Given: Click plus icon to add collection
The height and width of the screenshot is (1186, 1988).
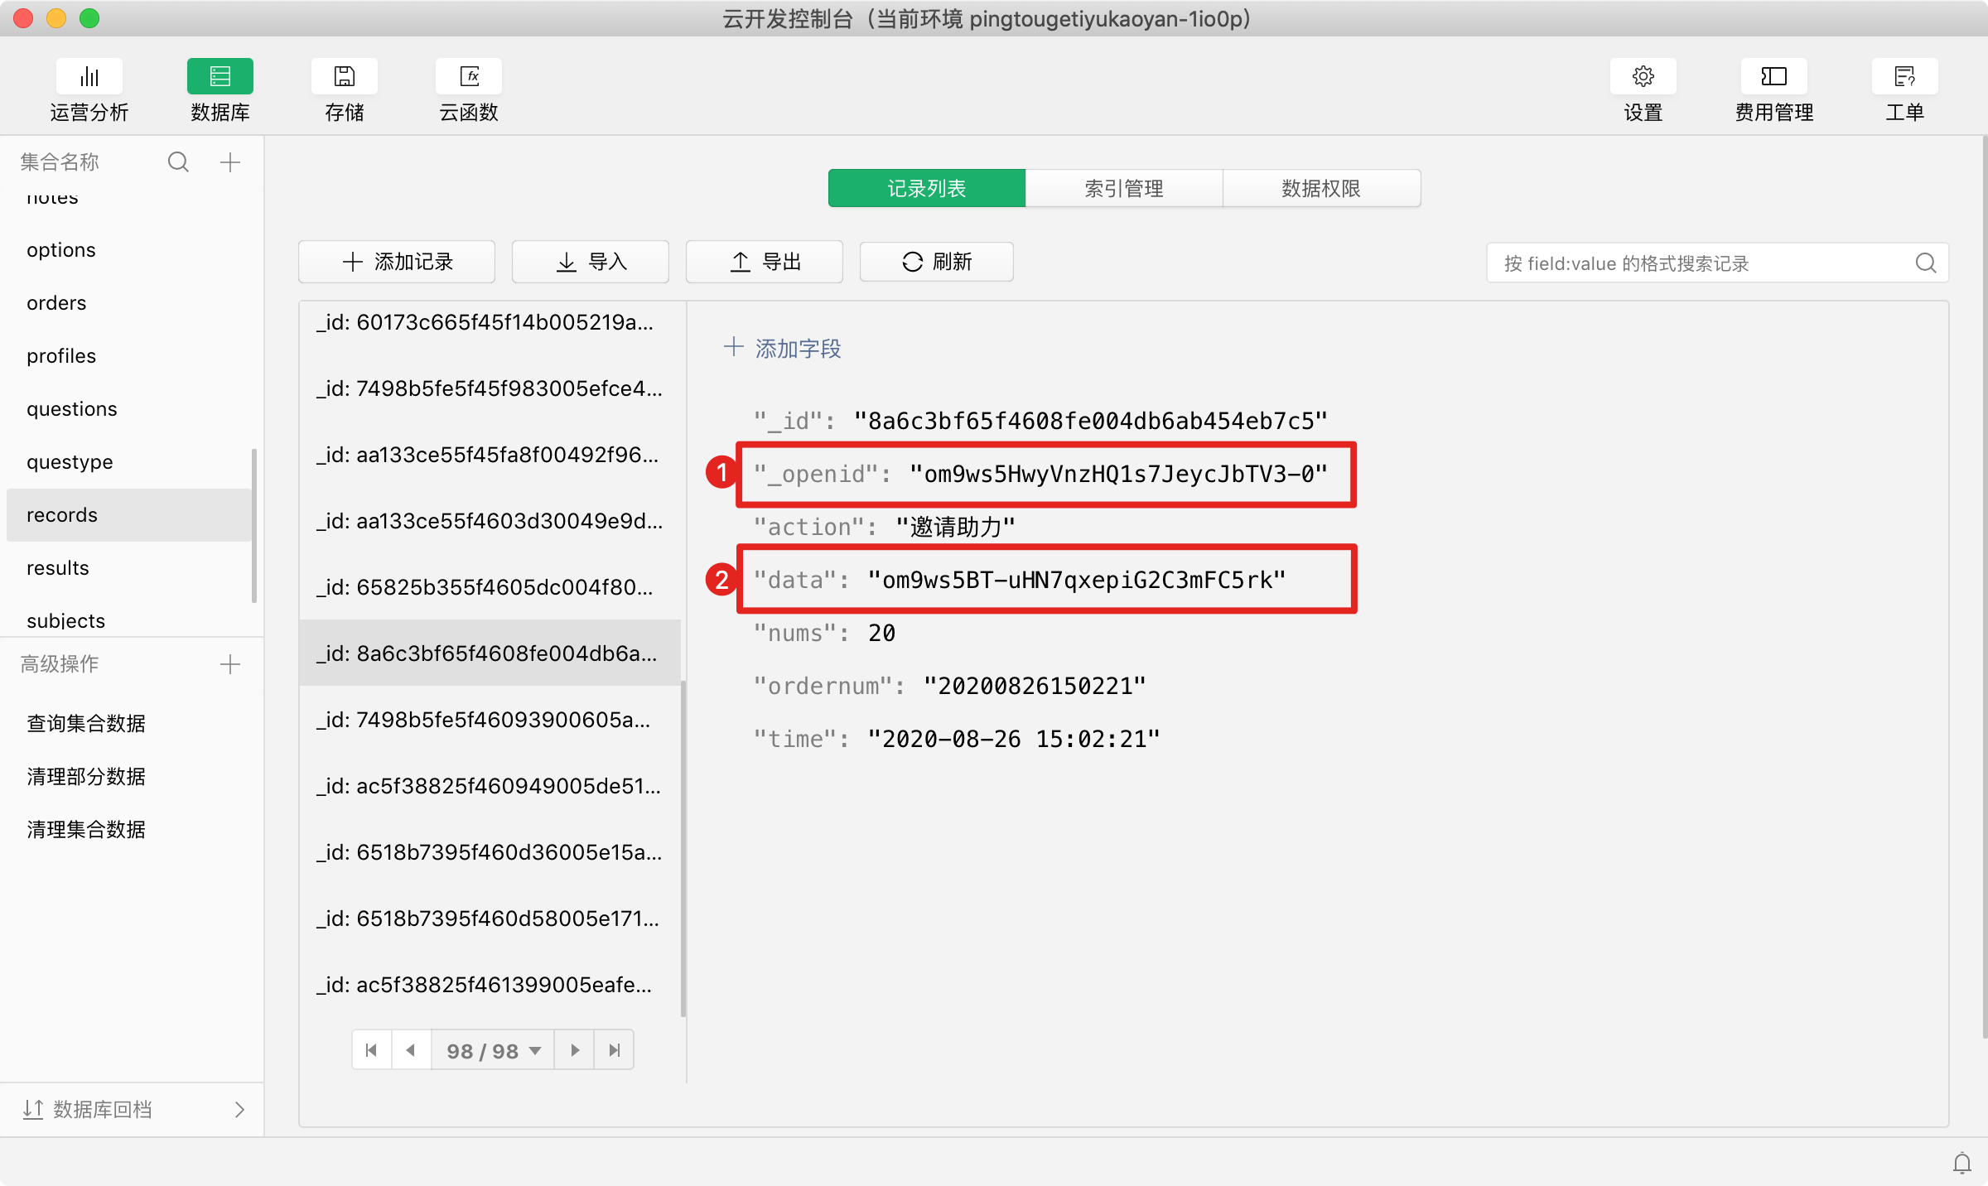Looking at the screenshot, I should 230,162.
